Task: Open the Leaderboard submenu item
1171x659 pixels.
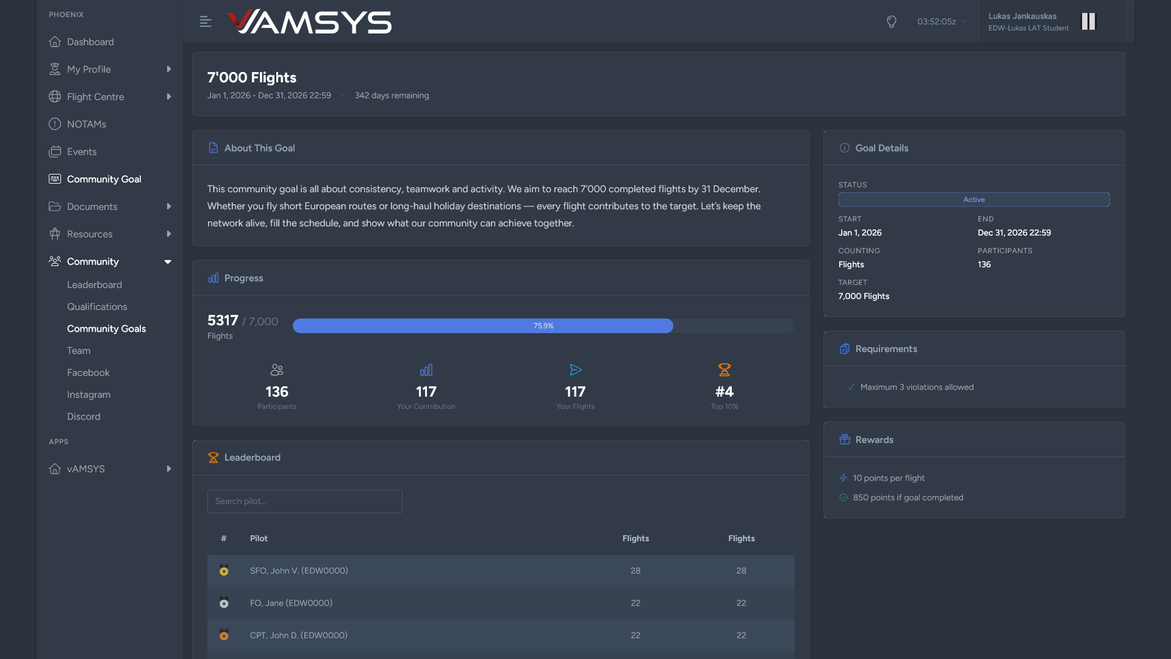Action: 95,285
